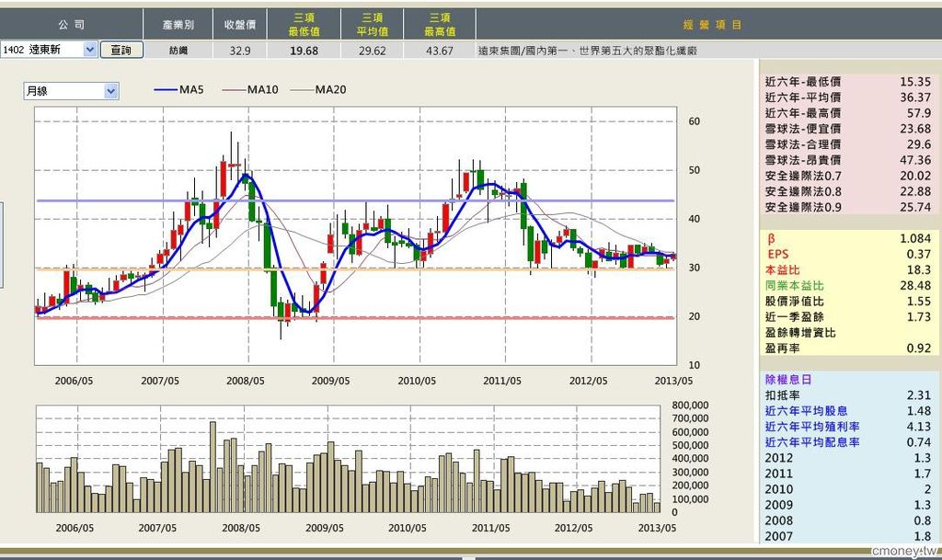Click the MA5 legend entry
The image size is (942, 560).
[x=179, y=89]
